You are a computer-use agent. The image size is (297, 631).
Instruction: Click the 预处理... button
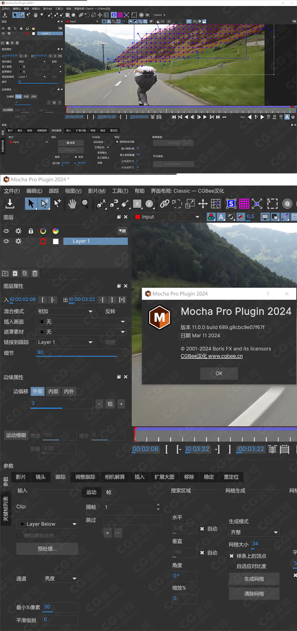47,549
